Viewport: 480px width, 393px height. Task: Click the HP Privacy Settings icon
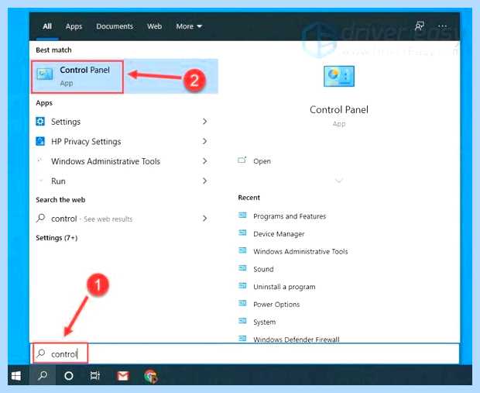pyautogui.click(x=40, y=141)
